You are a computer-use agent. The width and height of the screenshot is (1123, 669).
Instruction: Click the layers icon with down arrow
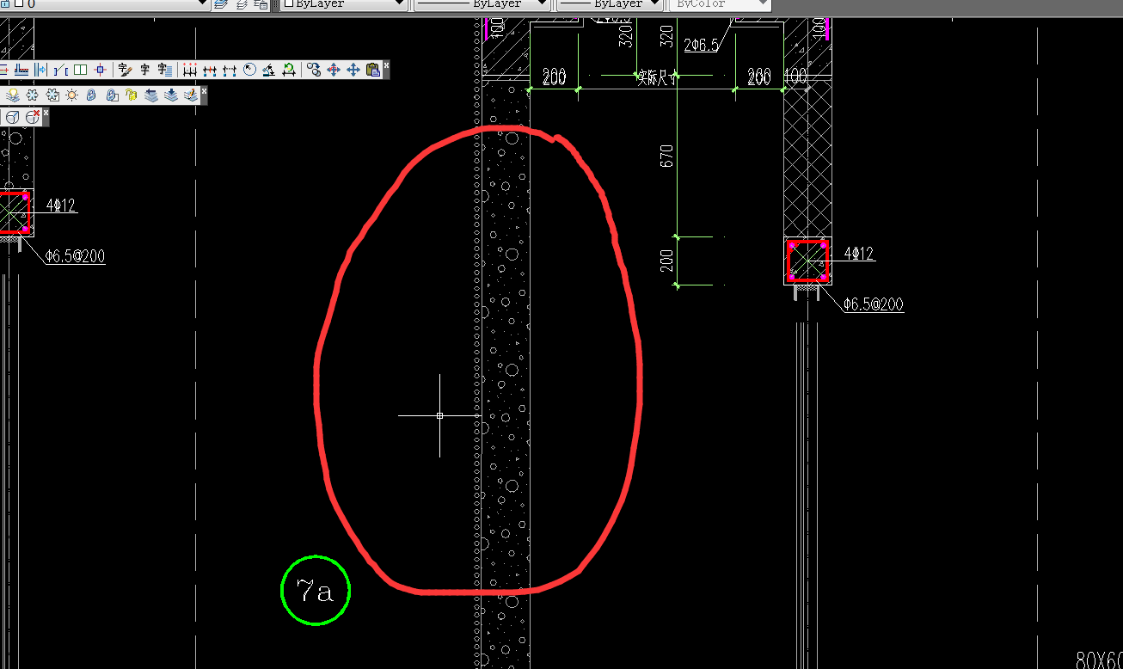coord(171,95)
